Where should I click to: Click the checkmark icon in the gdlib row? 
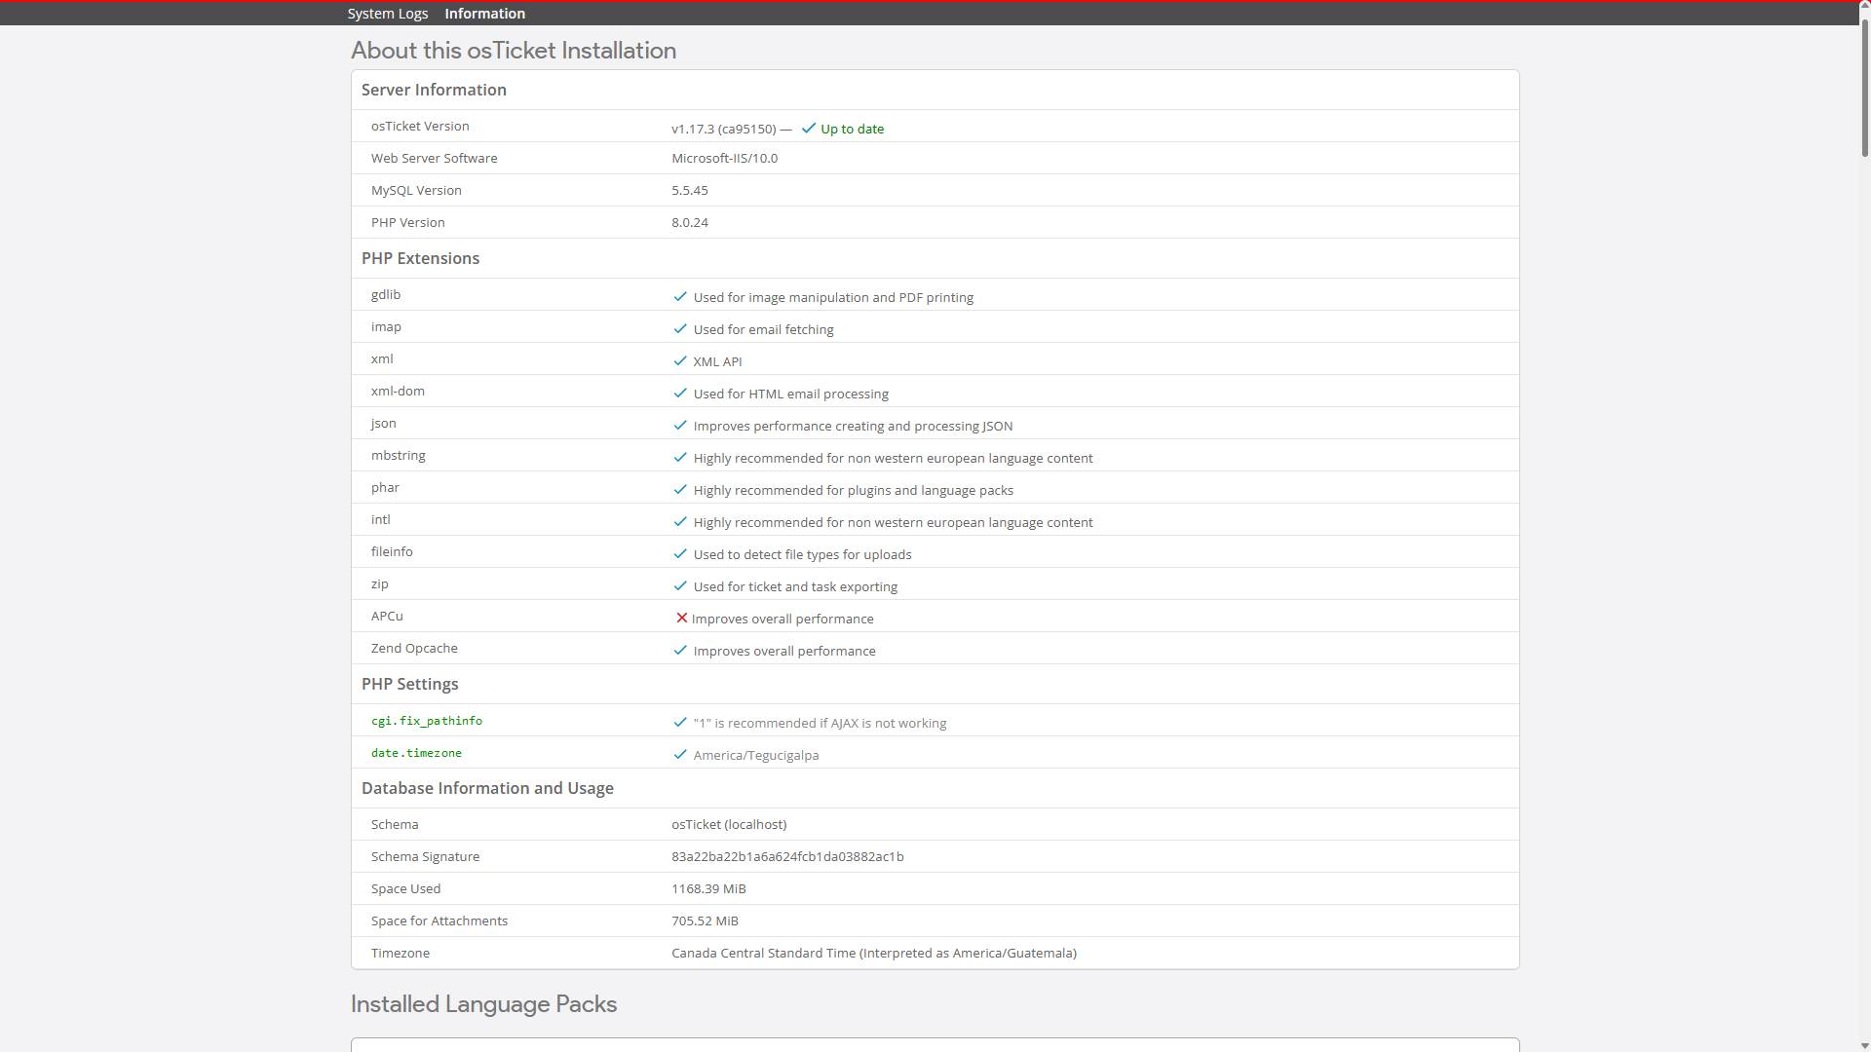(x=680, y=297)
